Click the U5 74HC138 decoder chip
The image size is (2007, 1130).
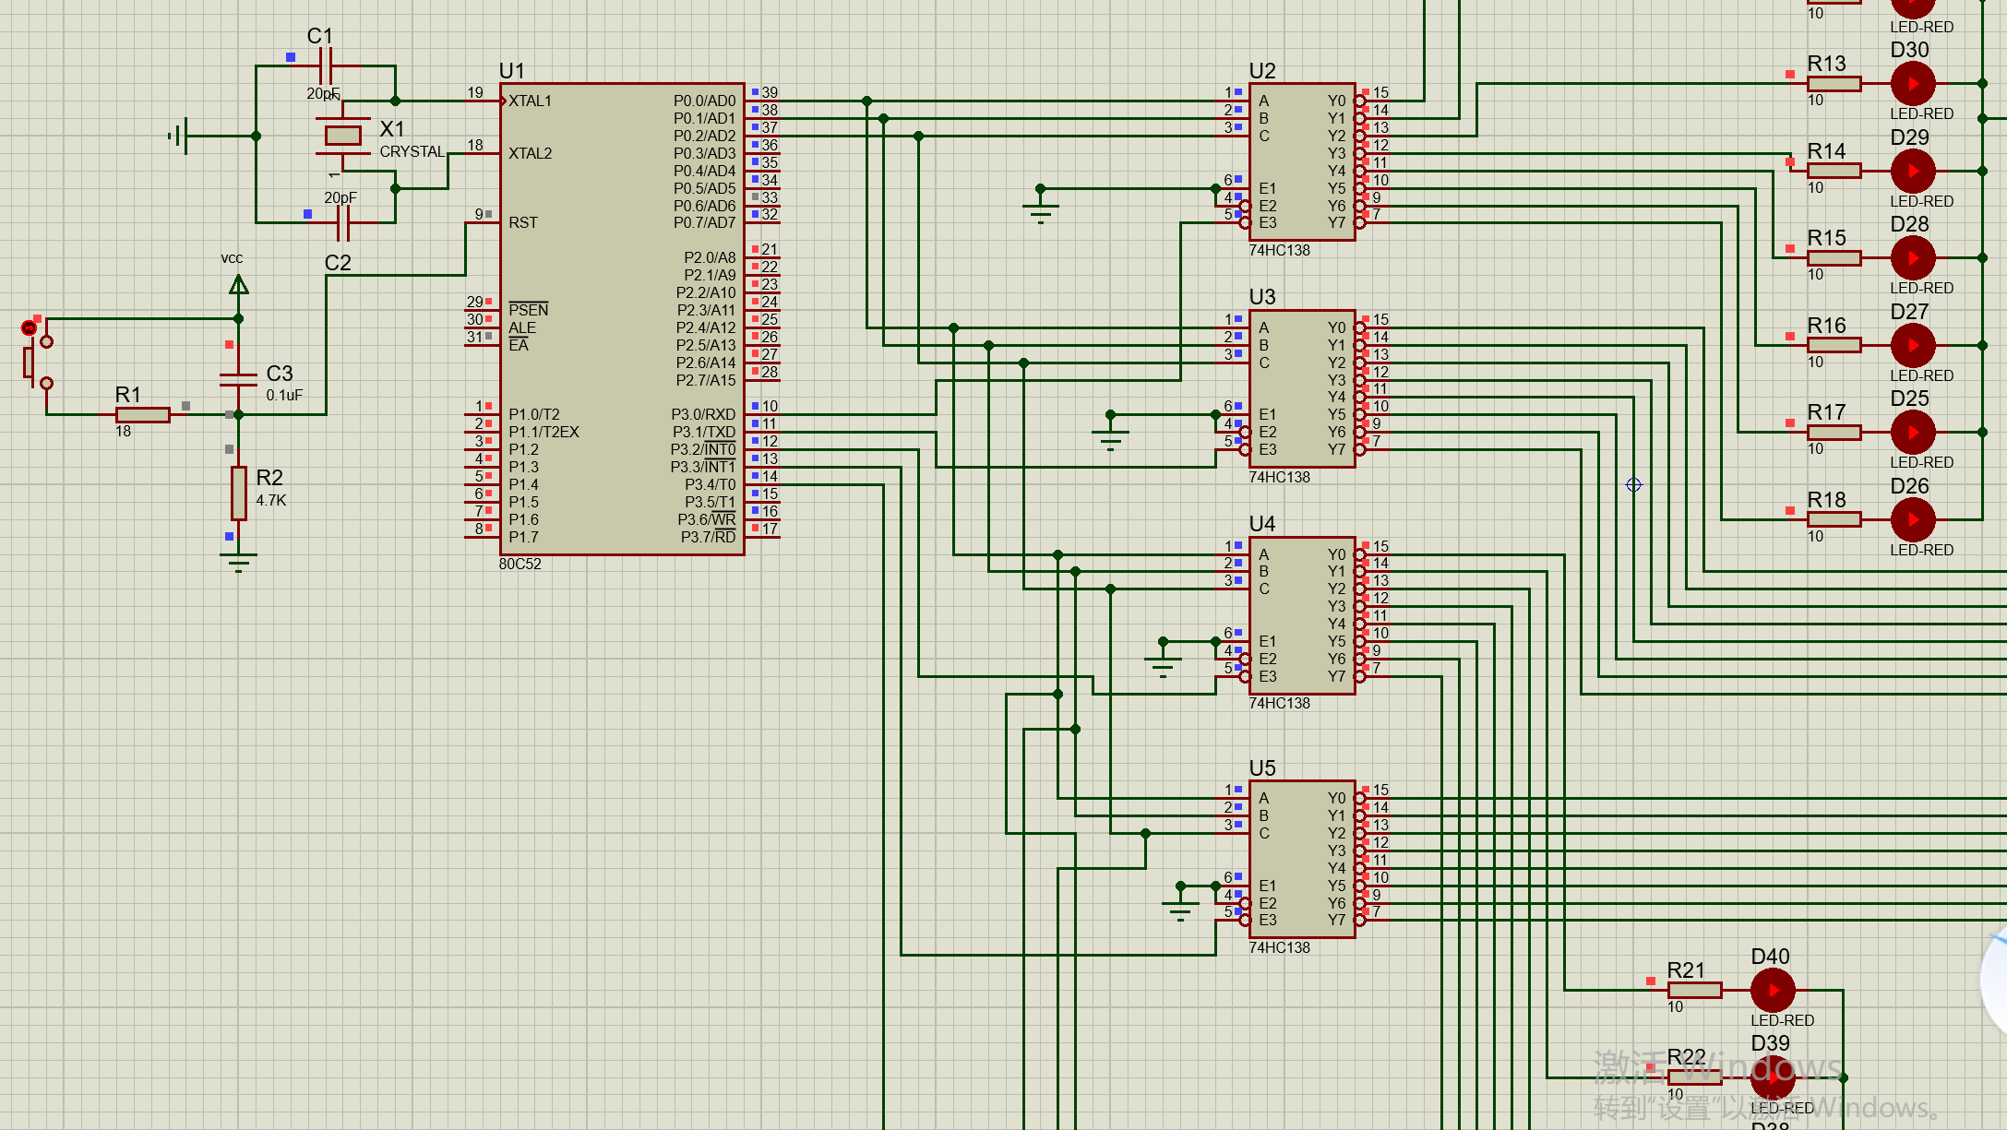point(1301,859)
